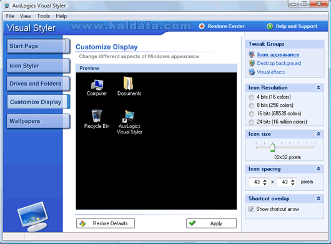Open the Drives and Folders section
331x244 pixels.
tap(38, 84)
